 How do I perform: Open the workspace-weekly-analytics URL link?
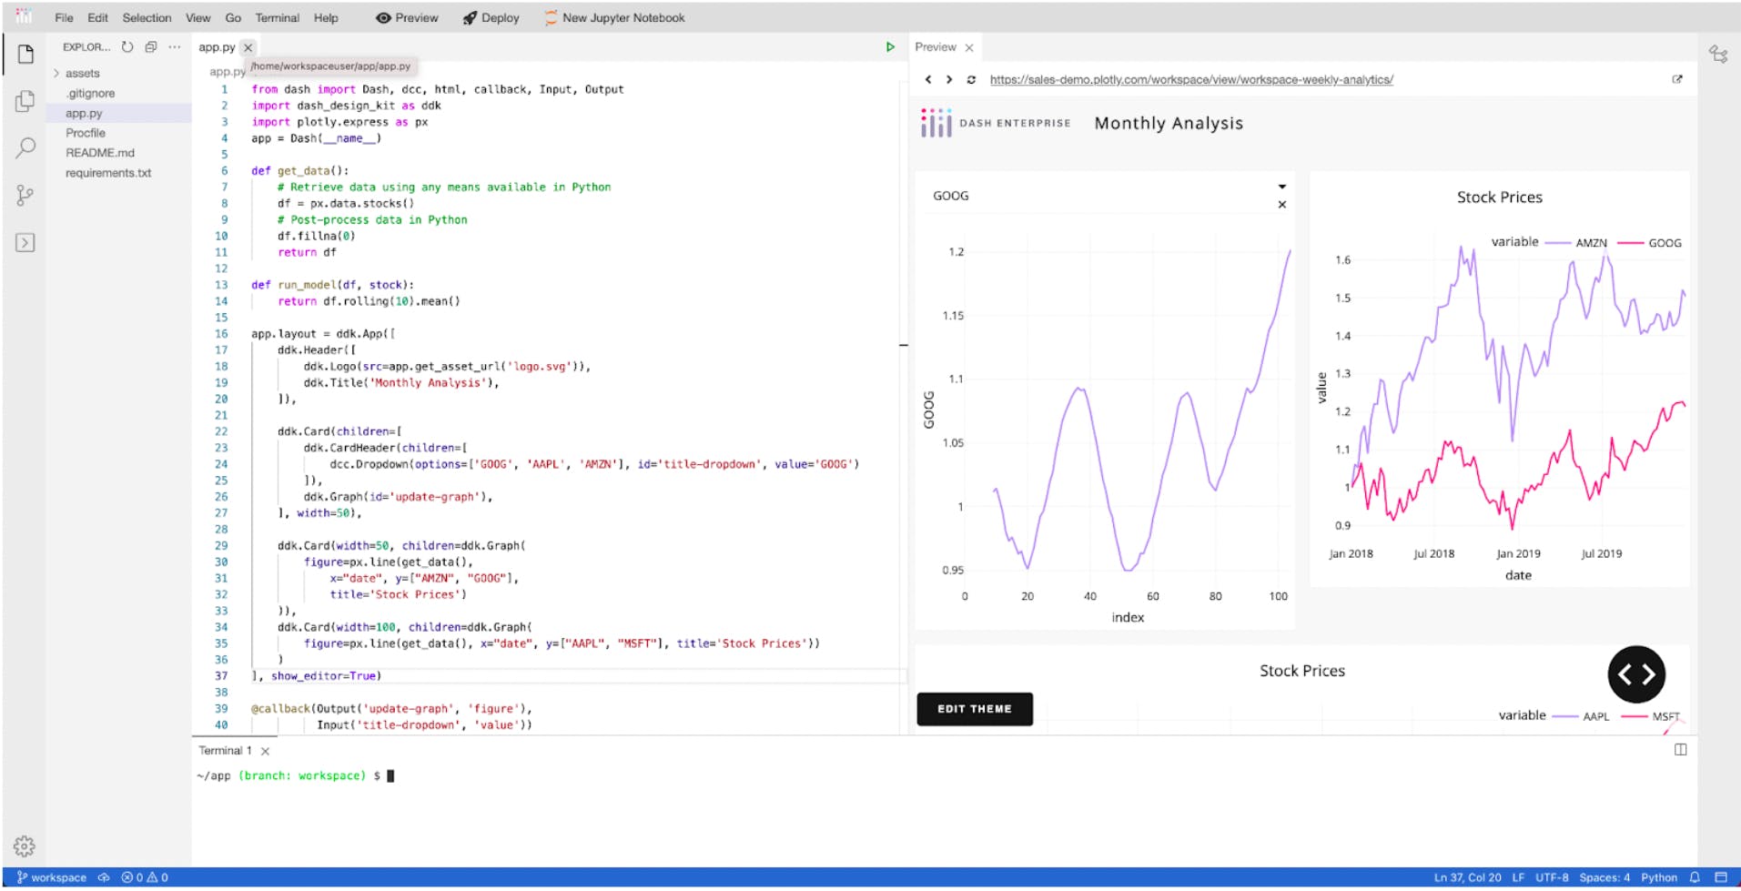click(1193, 79)
